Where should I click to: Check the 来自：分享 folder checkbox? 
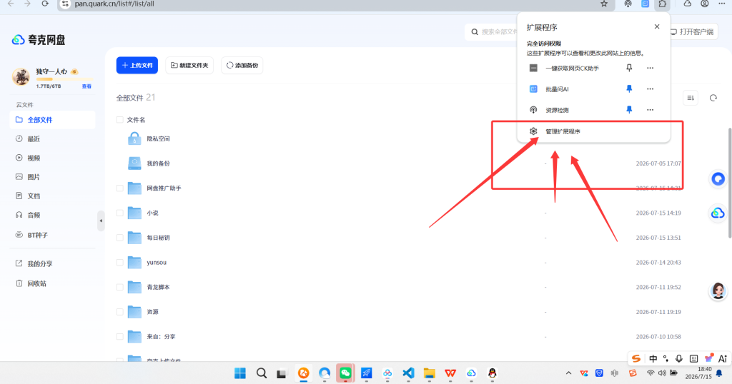120,336
